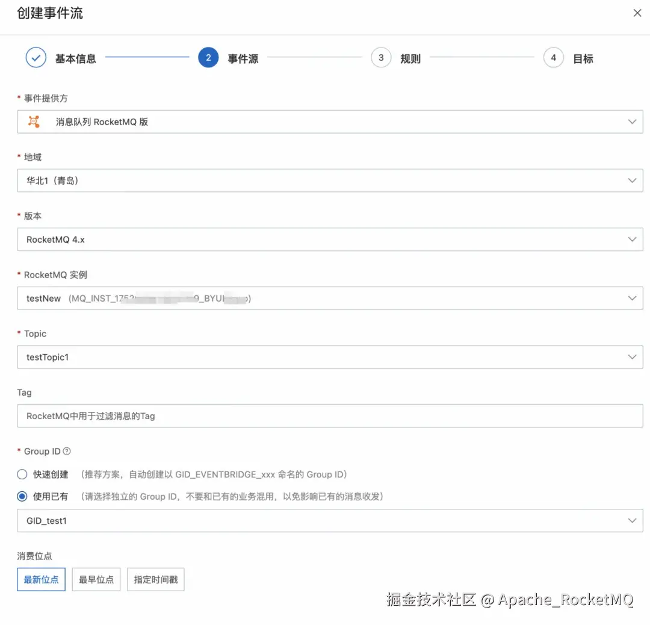Close the 创建事件流 dialog
Screen dimensions: 650x625
tap(637, 13)
